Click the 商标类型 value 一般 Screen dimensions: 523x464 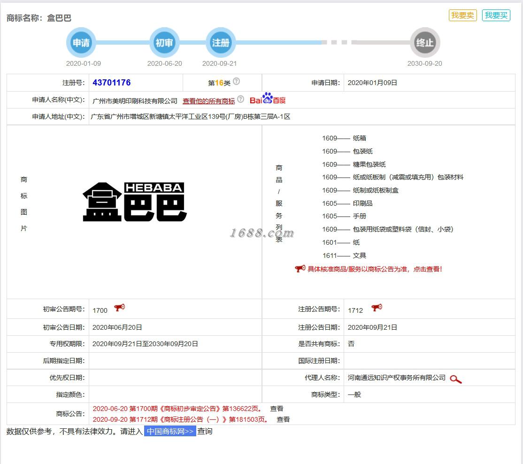tap(354, 394)
